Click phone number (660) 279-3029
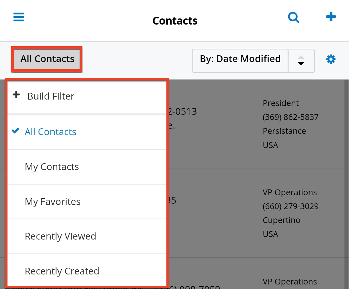This screenshot has width=349, height=289. (x=291, y=206)
